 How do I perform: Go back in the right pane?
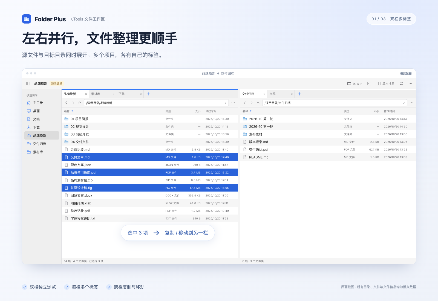[x=245, y=103]
